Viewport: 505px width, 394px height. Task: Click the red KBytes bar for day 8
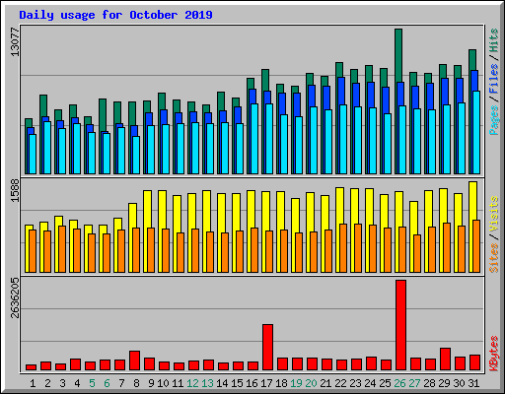[x=134, y=361]
